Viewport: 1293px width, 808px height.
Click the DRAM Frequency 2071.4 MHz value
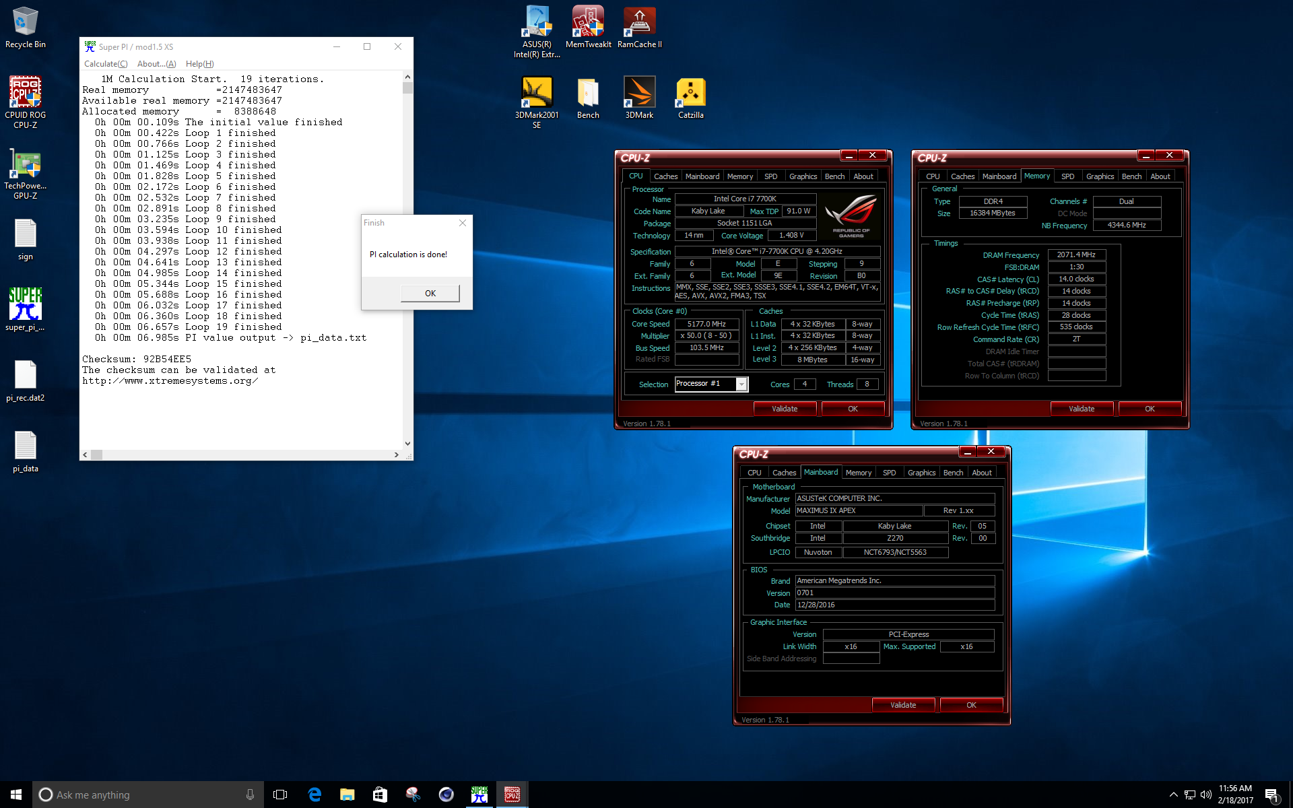point(1076,255)
